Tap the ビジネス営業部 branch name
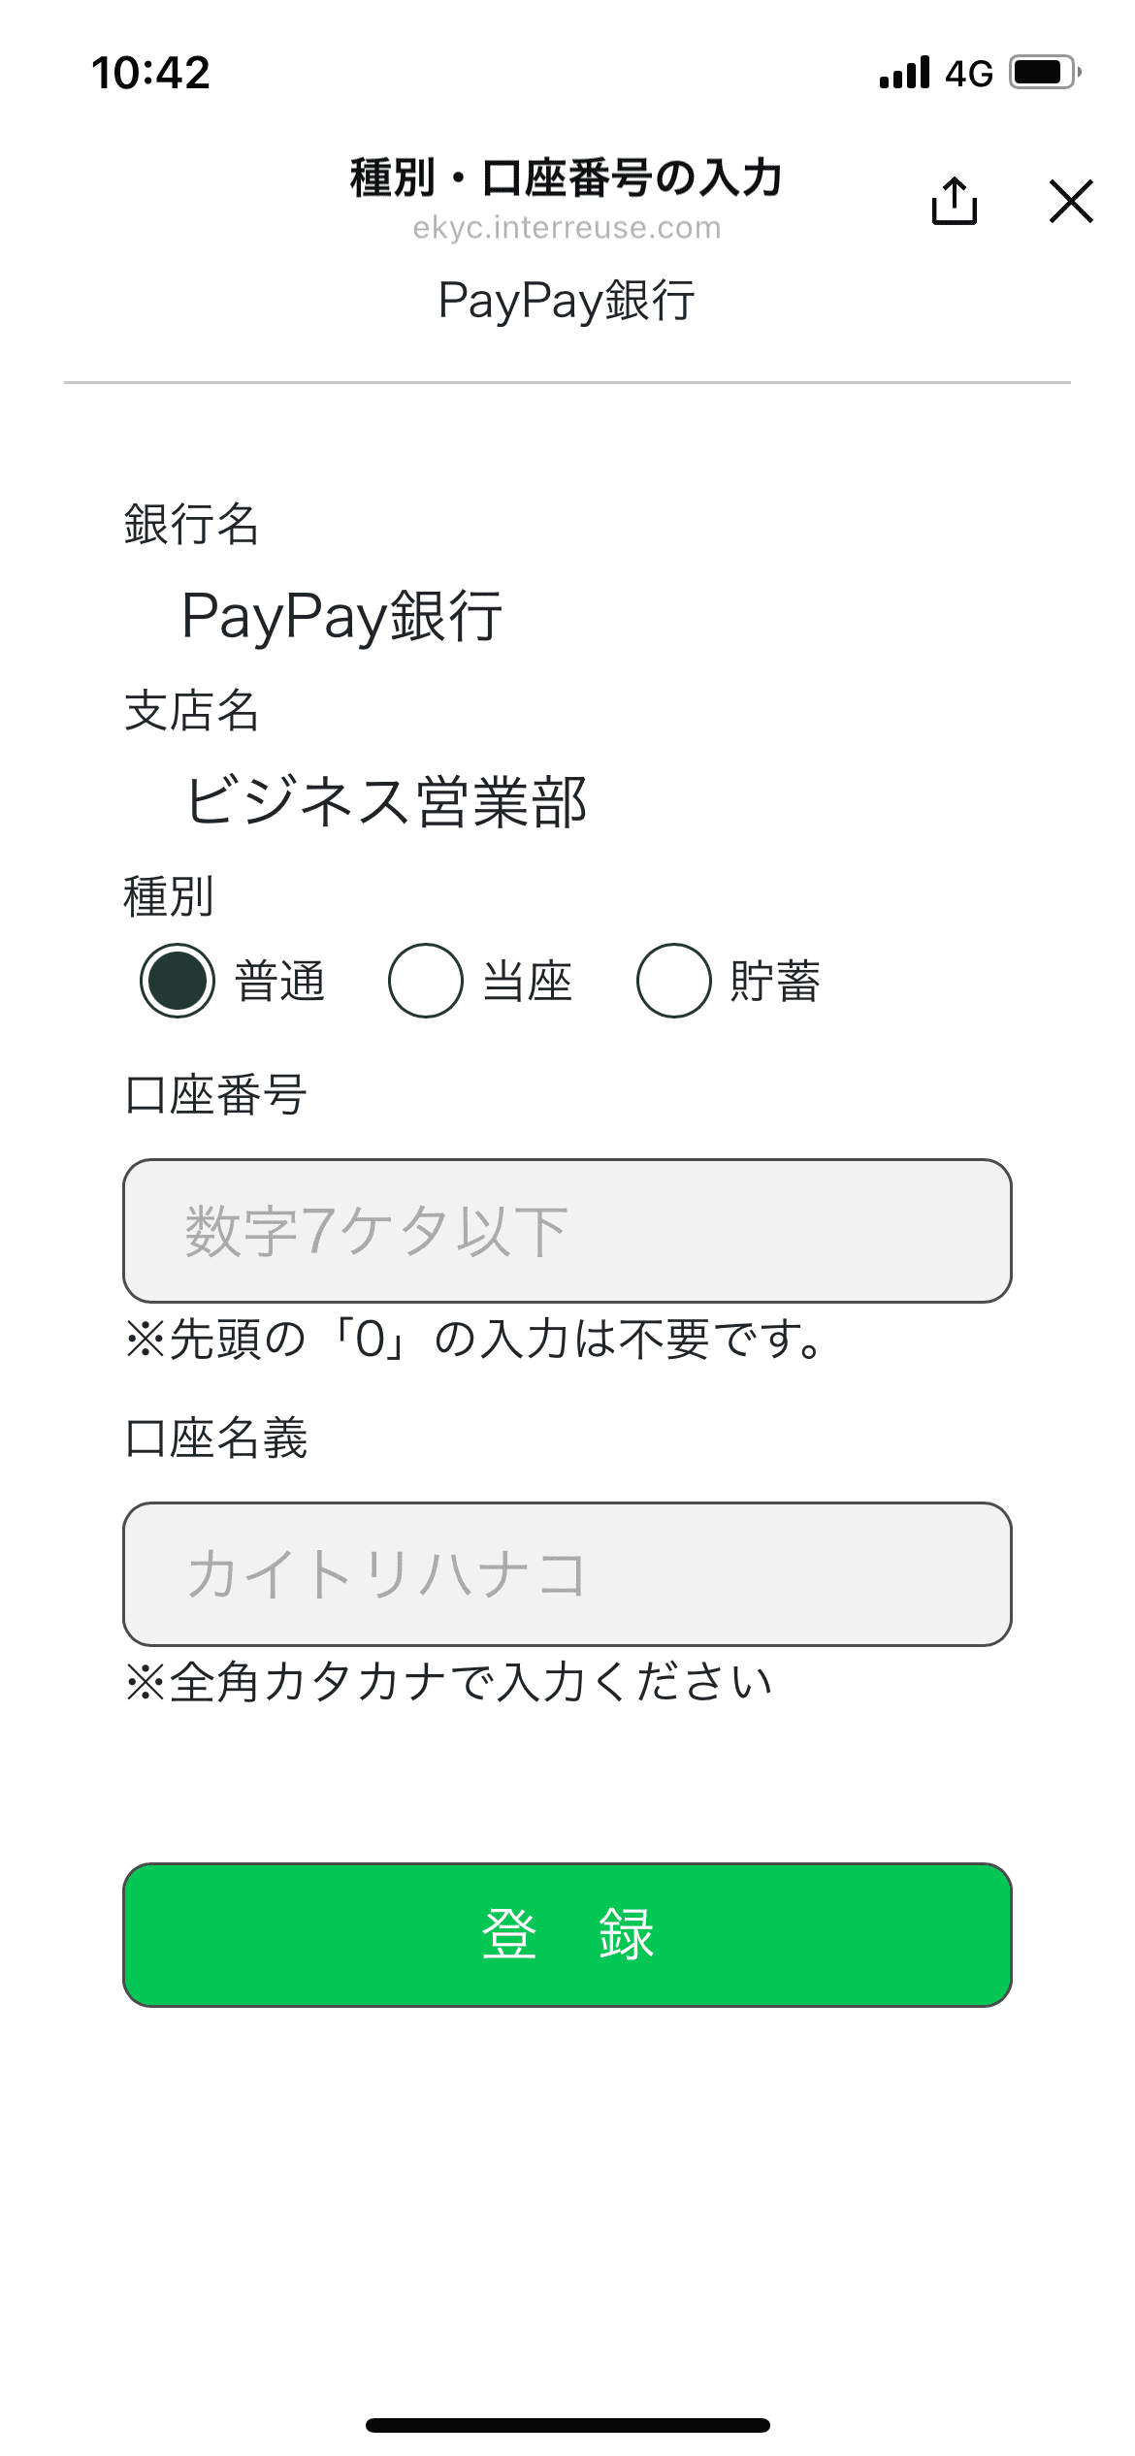Image resolution: width=1135 pixels, height=2456 pixels. click(386, 802)
